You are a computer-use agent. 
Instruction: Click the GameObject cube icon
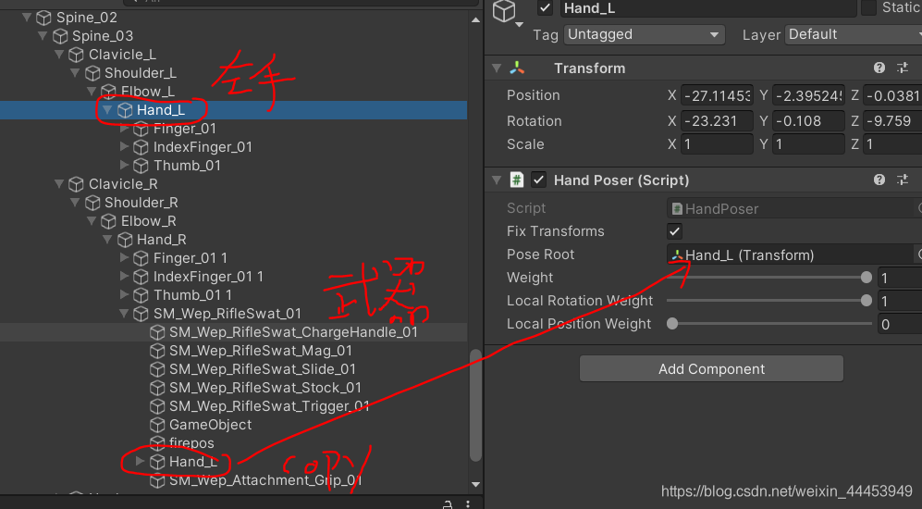(x=157, y=425)
